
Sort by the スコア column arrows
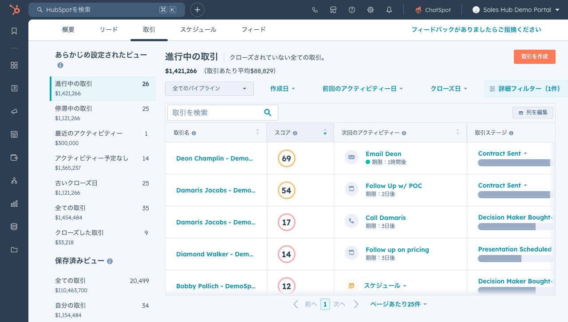pyautogui.click(x=325, y=132)
